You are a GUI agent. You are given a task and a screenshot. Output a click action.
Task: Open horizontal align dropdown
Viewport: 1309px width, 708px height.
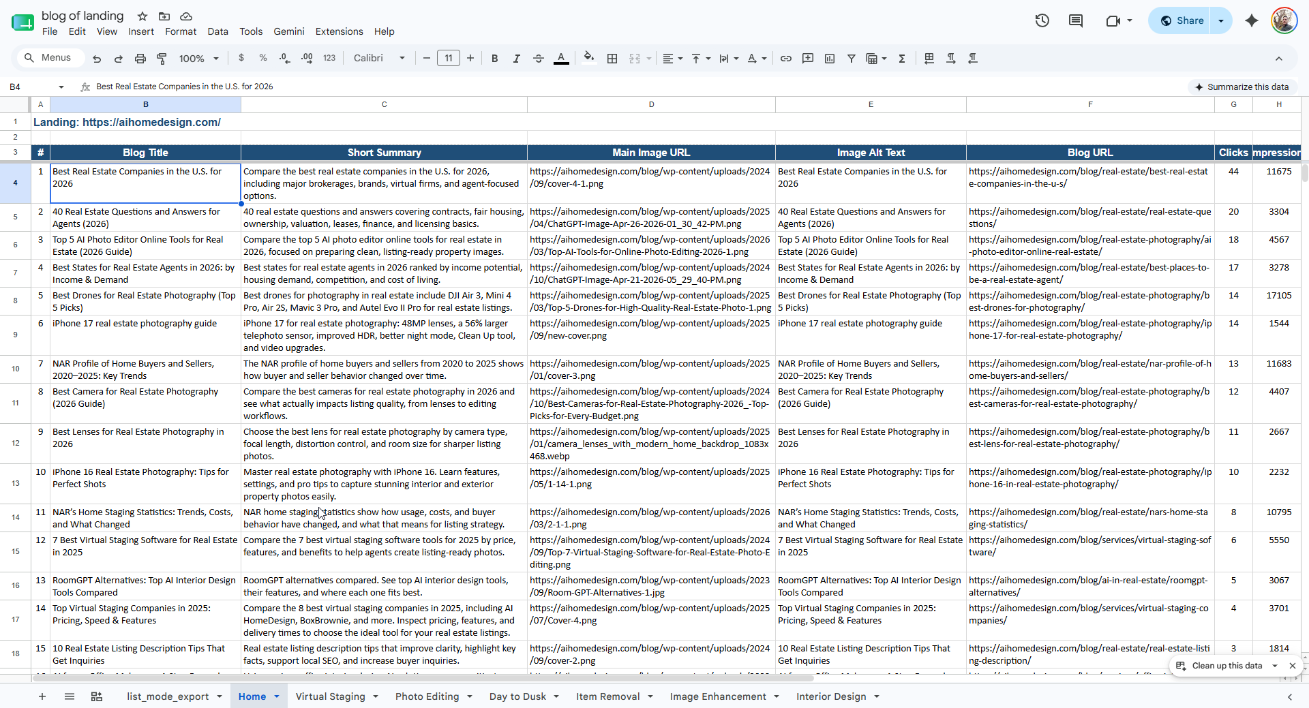click(673, 59)
